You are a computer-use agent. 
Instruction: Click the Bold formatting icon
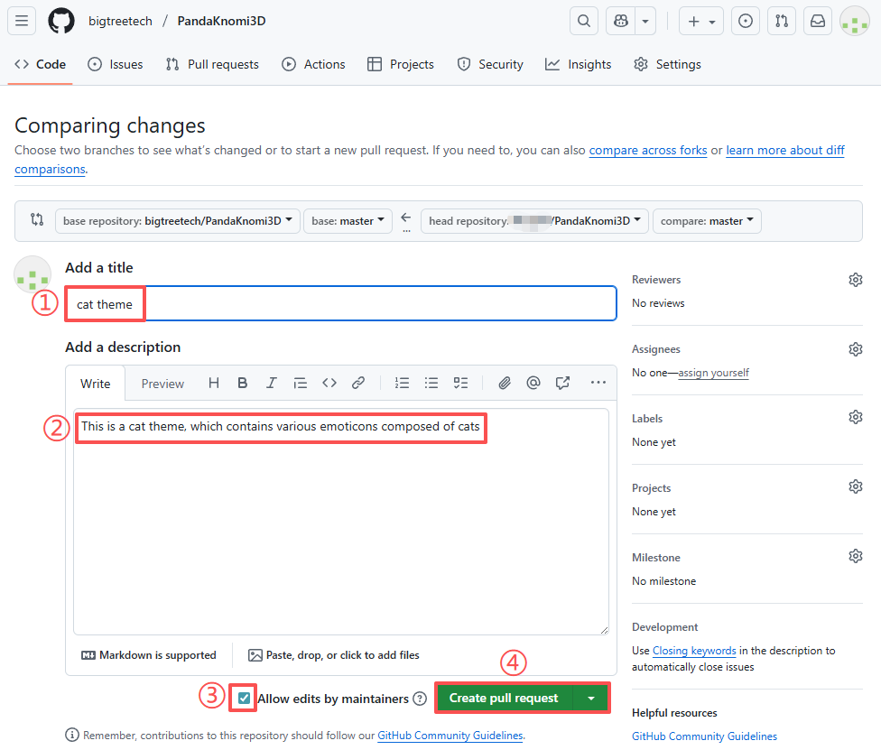(x=243, y=384)
